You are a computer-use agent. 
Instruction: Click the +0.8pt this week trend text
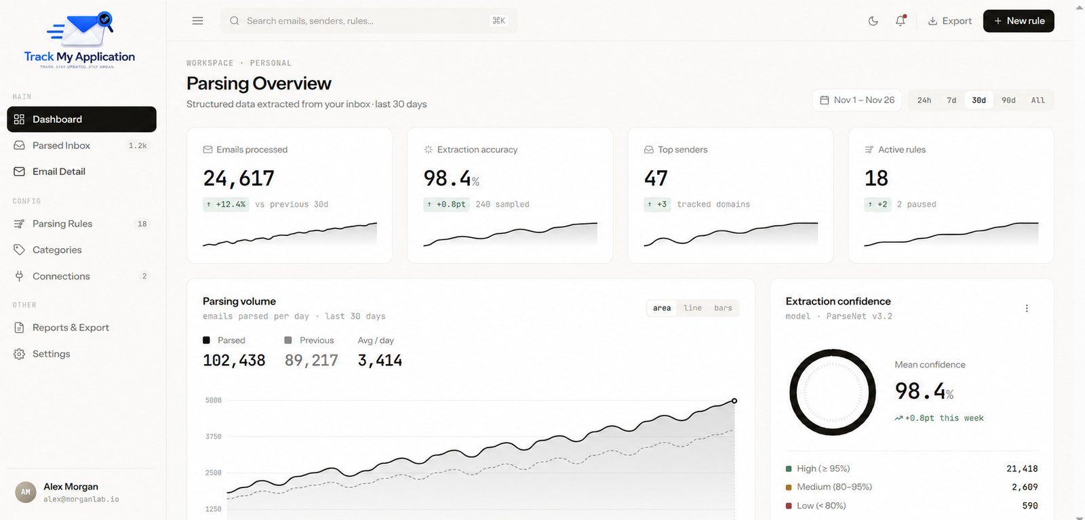(x=939, y=418)
